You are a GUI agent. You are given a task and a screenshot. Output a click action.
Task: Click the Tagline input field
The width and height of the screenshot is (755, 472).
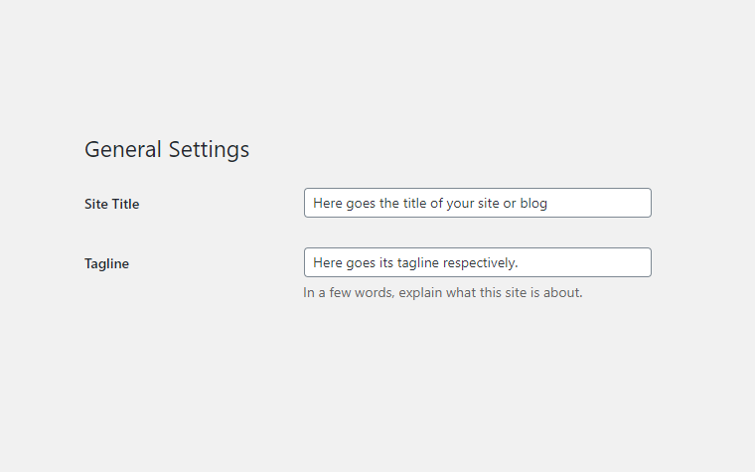(477, 262)
